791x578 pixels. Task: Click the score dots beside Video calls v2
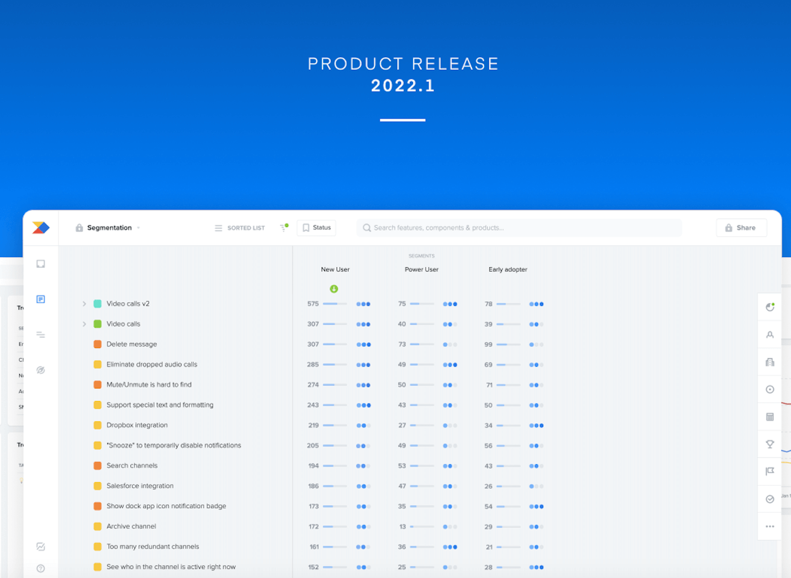pos(364,303)
